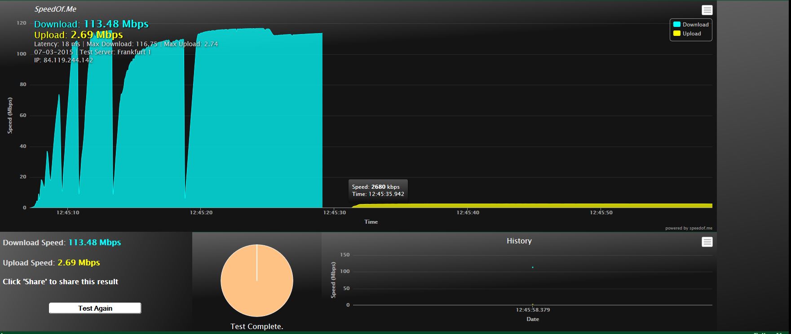Open the 'powered by speedof.me' link
791x334 pixels.
tap(689, 228)
